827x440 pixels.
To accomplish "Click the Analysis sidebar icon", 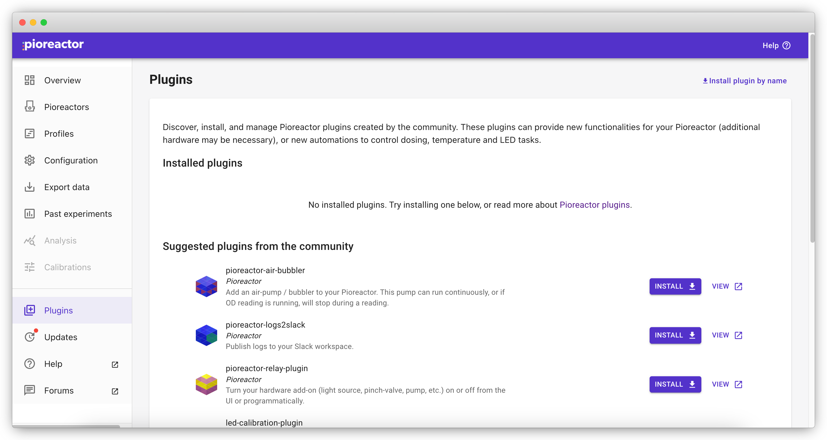I will coord(30,240).
